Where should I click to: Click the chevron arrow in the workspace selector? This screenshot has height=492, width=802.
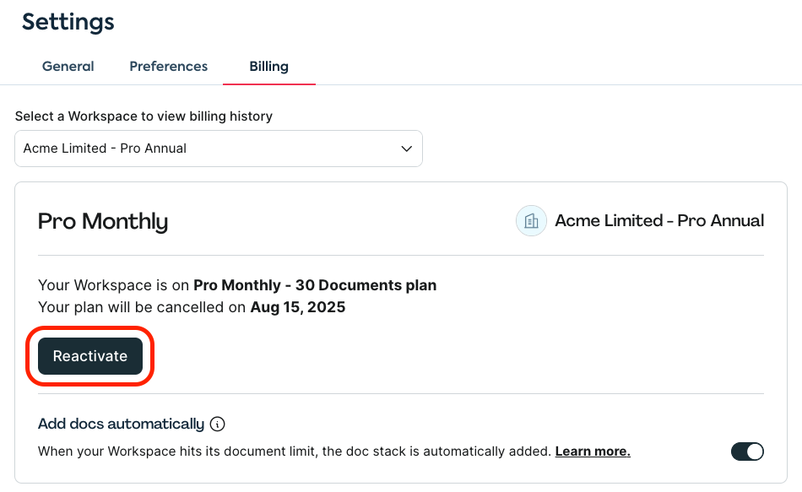coord(406,149)
